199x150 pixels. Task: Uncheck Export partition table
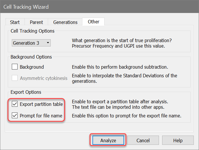click(x=15, y=104)
